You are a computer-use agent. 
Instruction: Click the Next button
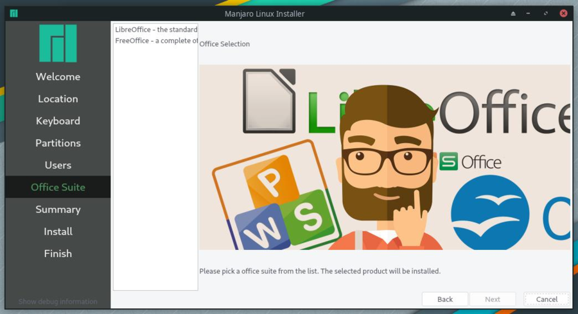pyautogui.click(x=493, y=299)
